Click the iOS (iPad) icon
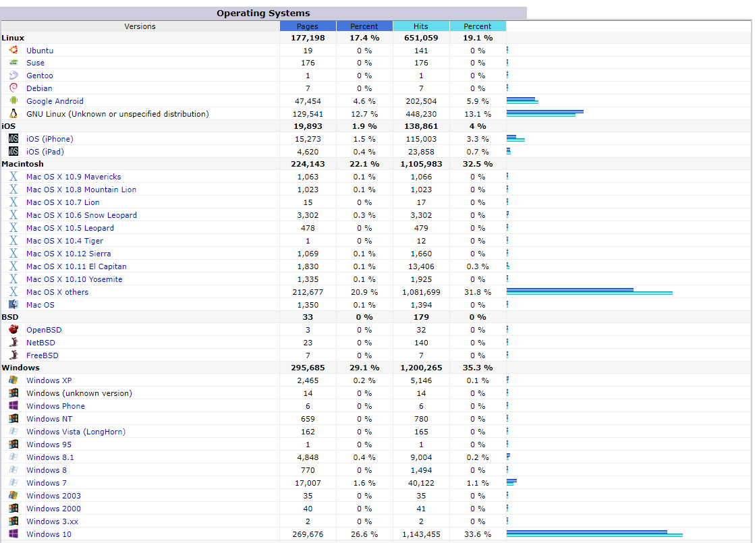This screenshot has height=543, width=755. pyautogui.click(x=13, y=151)
